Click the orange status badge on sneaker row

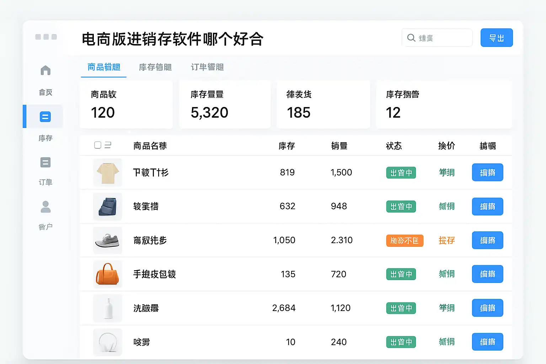tap(405, 241)
